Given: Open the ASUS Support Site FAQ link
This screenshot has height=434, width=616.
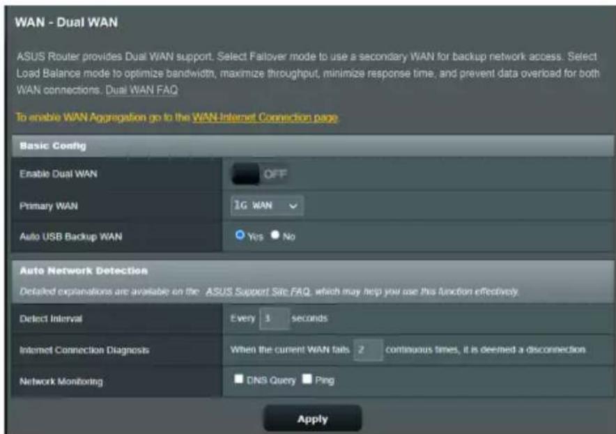Looking at the screenshot, I should 258,291.
